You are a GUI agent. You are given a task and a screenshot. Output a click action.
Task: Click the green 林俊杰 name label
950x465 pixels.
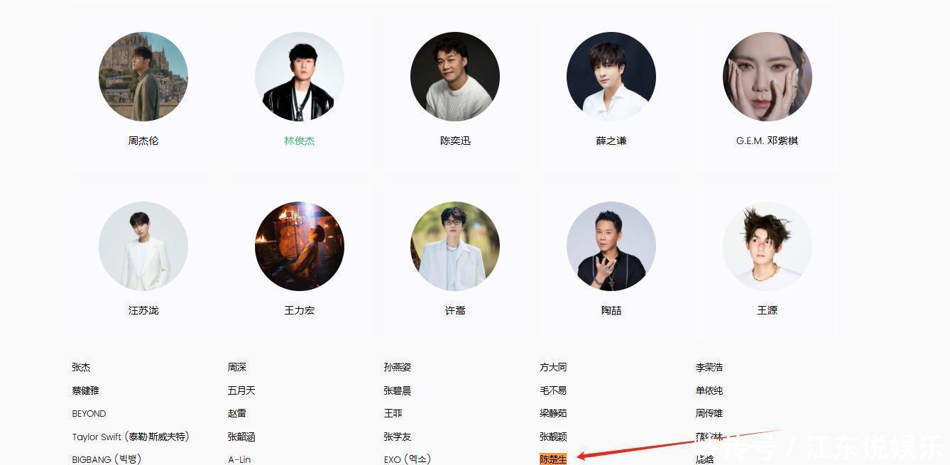tap(300, 141)
